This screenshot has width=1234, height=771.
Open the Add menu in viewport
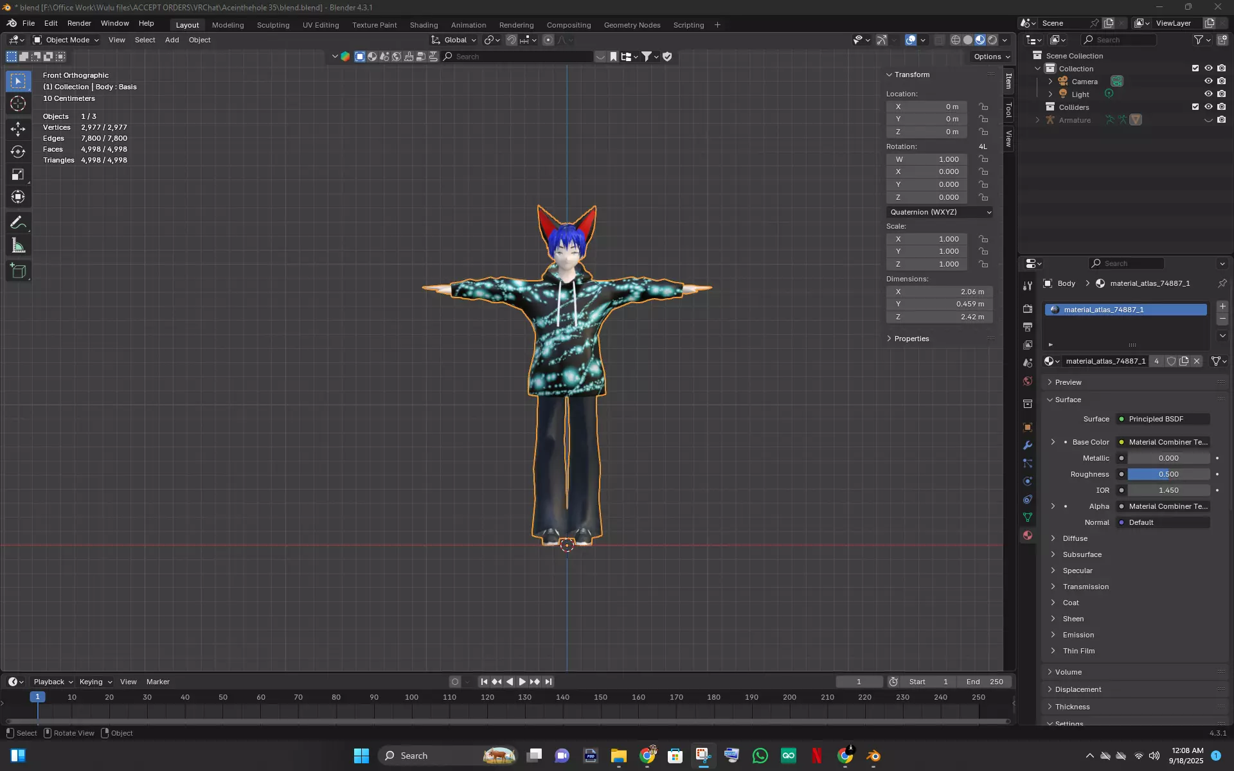click(172, 40)
